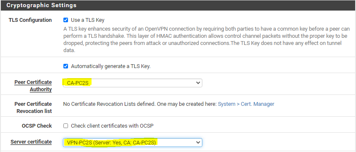The width and height of the screenshot is (356, 152).
Task: Click the Peer Certificate Revocation list label
Action: coord(33,107)
